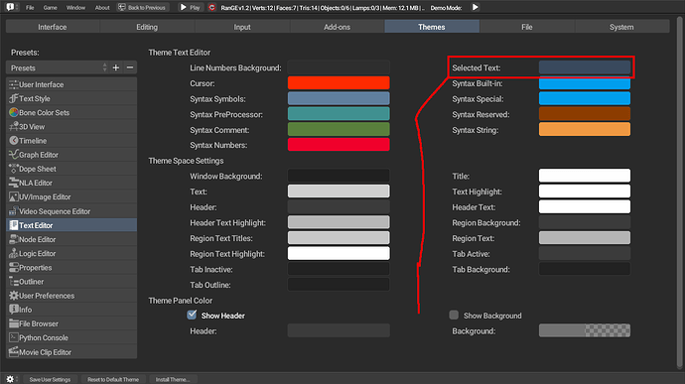
Task: Start Demo Mode with its play arrow
Action: click(x=475, y=7)
